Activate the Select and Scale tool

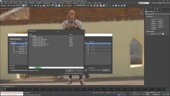[41, 5]
